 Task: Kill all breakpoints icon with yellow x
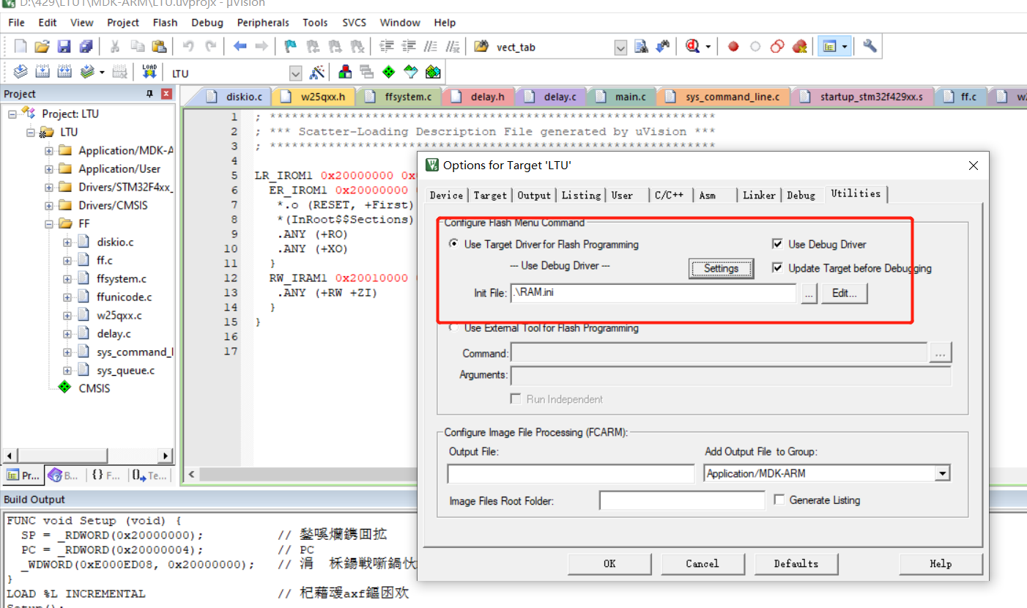pyautogui.click(x=799, y=47)
